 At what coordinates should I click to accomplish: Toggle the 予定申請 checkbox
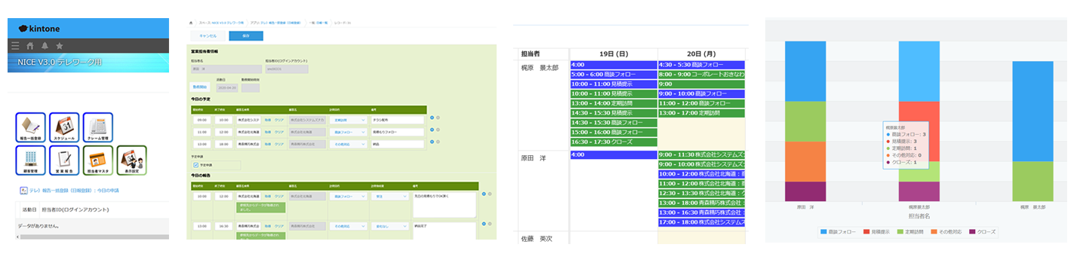(x=197, y=164)
